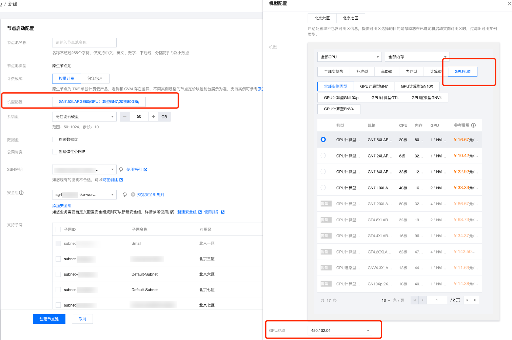Select the GN7.2XLAR 8核 instance radio
Screen dimensions: 512x340
pyautogui.click(x=323, y=155)
